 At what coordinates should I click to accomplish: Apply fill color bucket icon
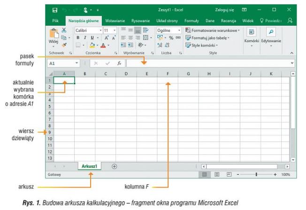point(92,45)
